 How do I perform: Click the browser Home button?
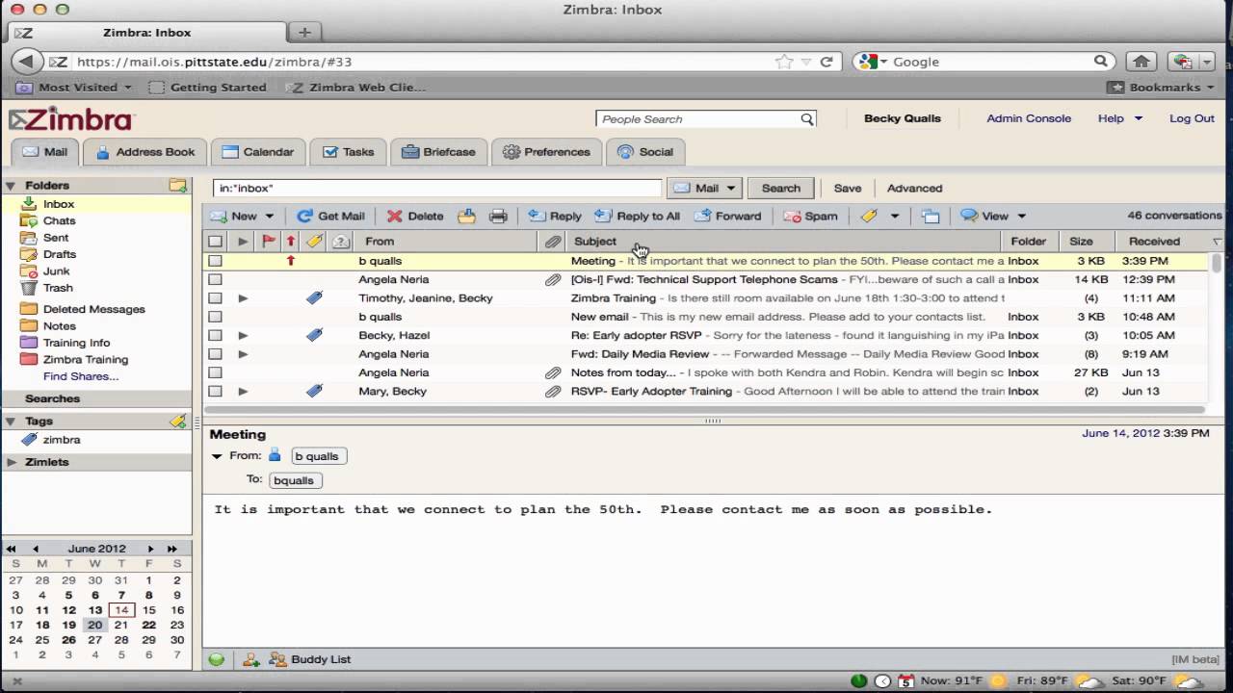point(1141,62)
